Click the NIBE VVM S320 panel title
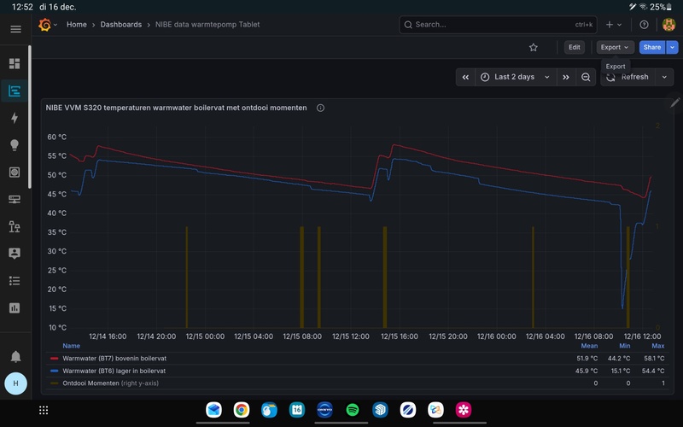 (177, 108)
